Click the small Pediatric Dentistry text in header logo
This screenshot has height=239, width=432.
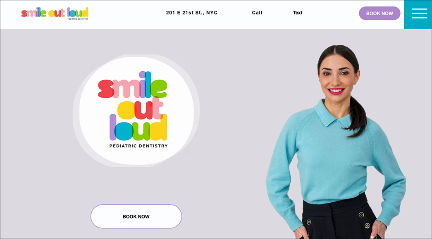[78, 19]
